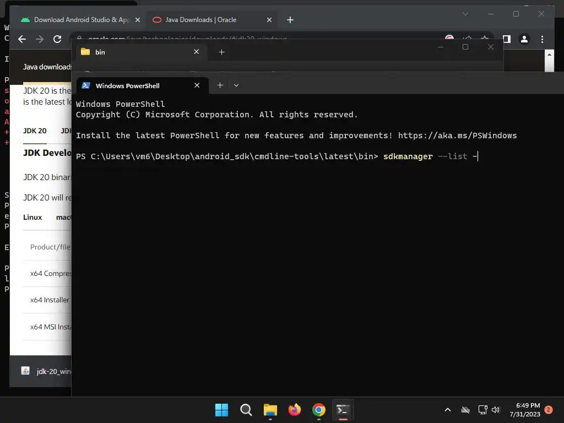This screenshot has width=564, height=423.
Task: Select the JDK 20 tab on Oracle page
Action: click(x=35, y=131)
